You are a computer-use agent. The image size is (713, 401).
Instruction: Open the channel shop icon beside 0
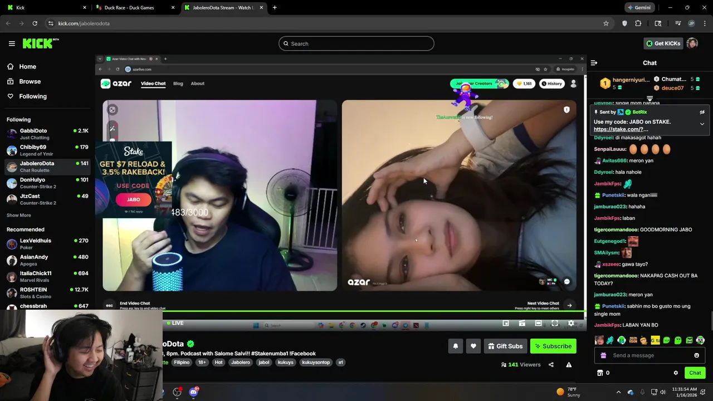pyautogui.click(x=600, y=373)
